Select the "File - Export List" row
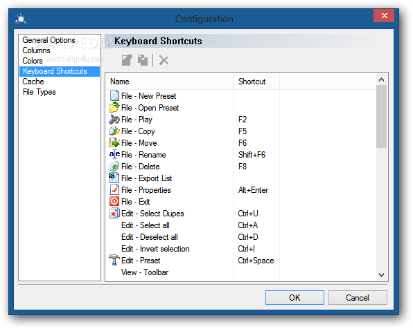 (x=146, y=178)
